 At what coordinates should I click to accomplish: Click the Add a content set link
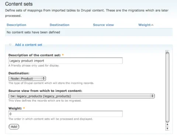[x=28, y=45]
